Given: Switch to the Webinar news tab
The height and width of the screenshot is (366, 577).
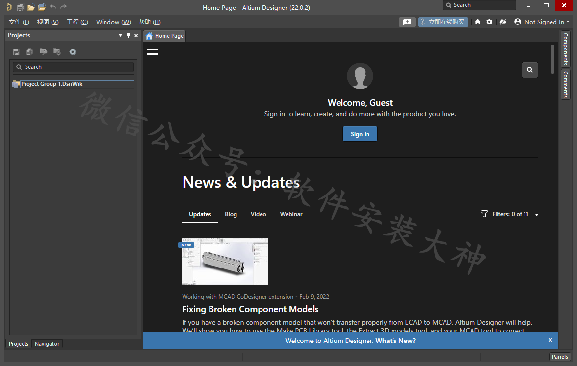Looking at the screenshot, I should point(291,214).
